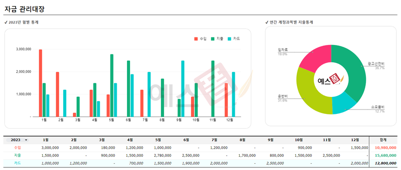Click the 900,000 cell for 10월 수입
The image size is (401, 170).
click(305, 148)
